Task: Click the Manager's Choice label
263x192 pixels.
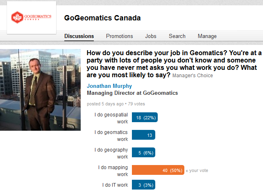Action: coord(193,76)
